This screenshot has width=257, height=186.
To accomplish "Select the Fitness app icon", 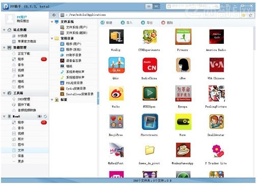I will pyautogui.click(x=183, y=37).
